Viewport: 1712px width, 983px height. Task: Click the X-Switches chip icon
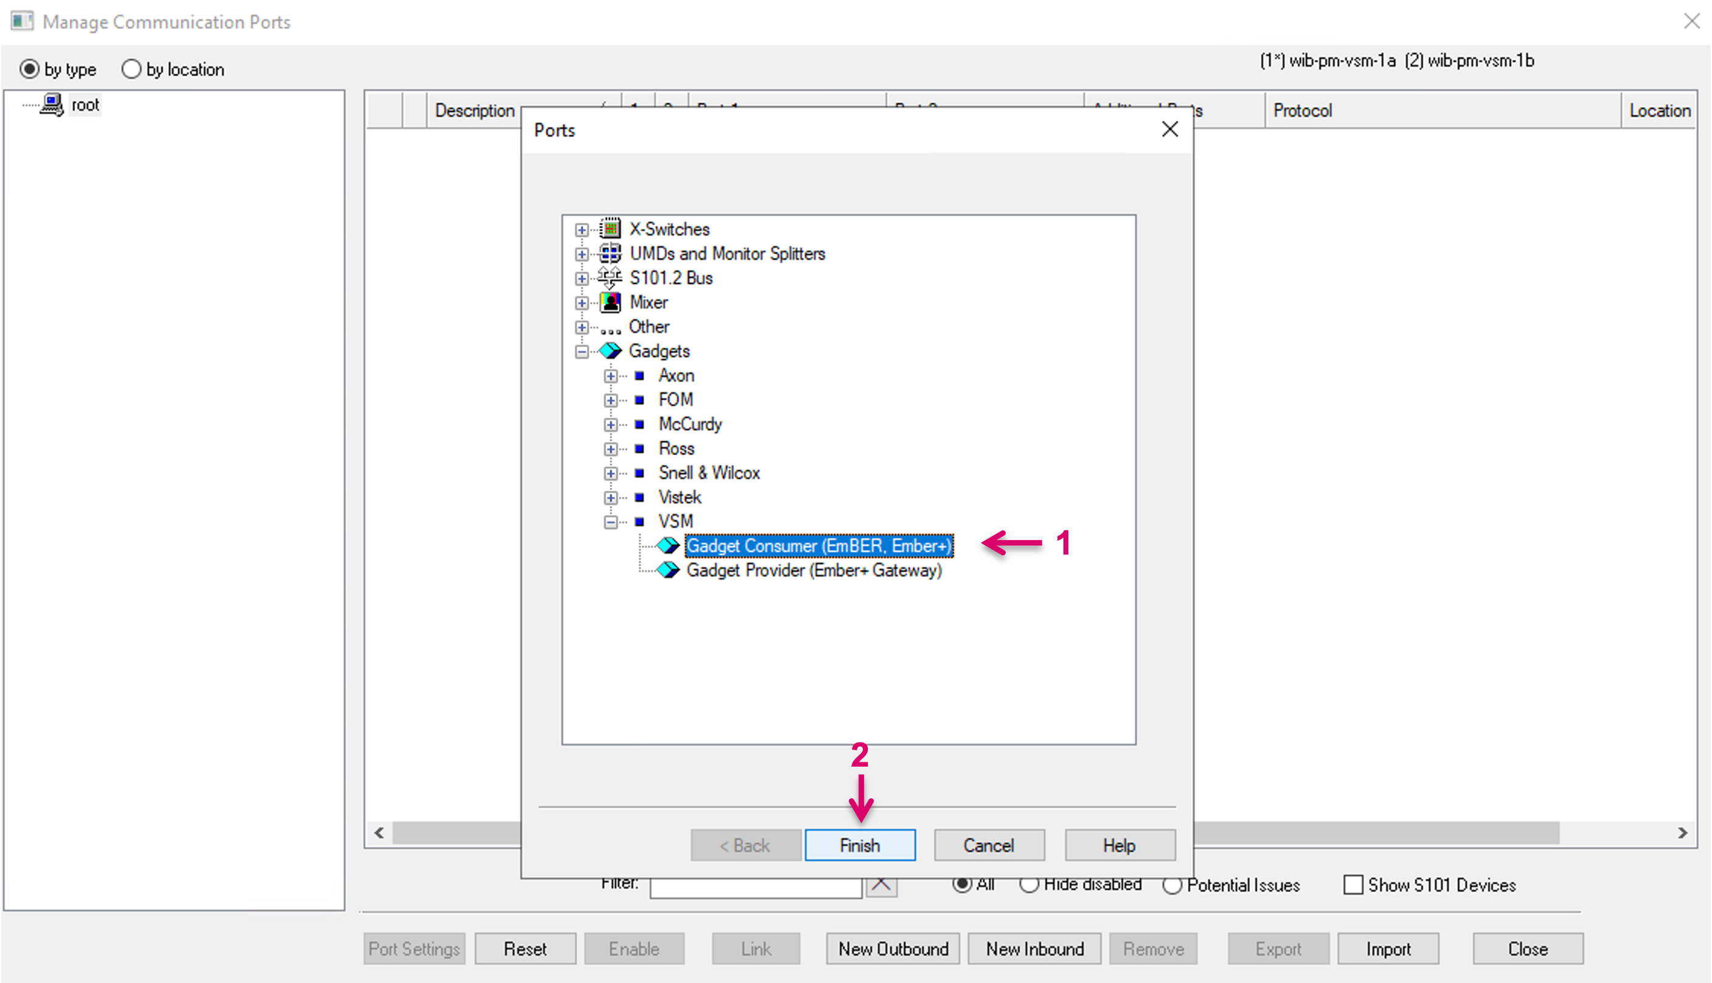point(610,229)
